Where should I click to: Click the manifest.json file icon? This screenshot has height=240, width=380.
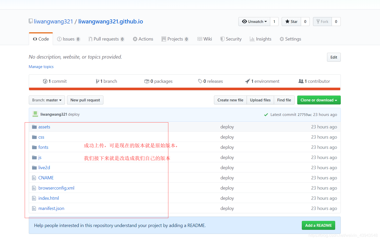tap(34, 208)
